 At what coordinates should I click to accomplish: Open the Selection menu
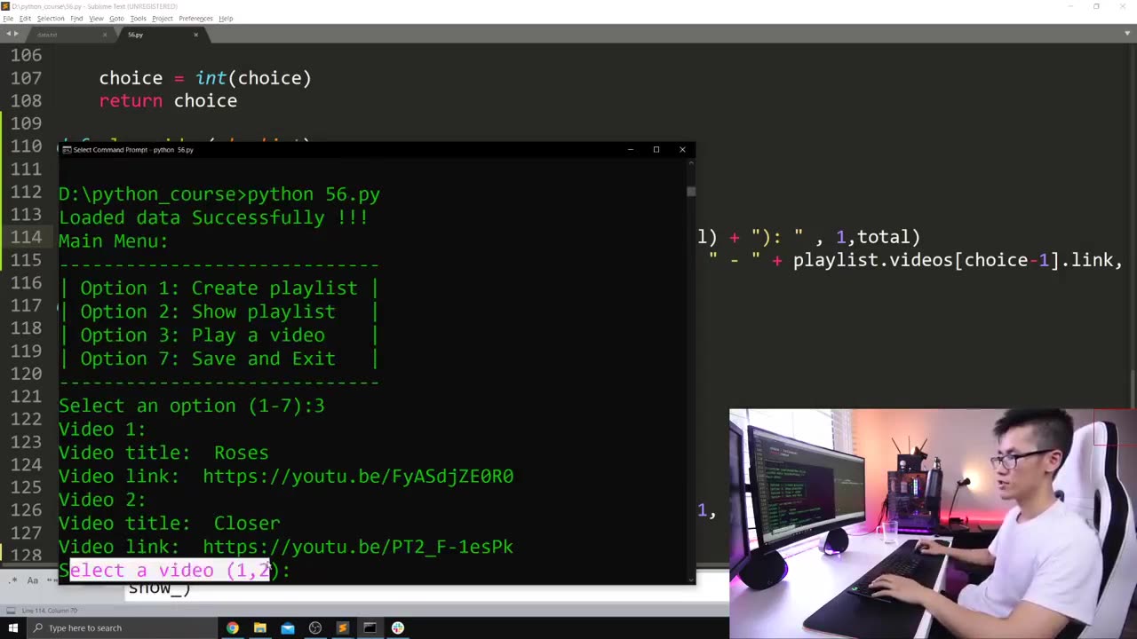pos(51,18)
